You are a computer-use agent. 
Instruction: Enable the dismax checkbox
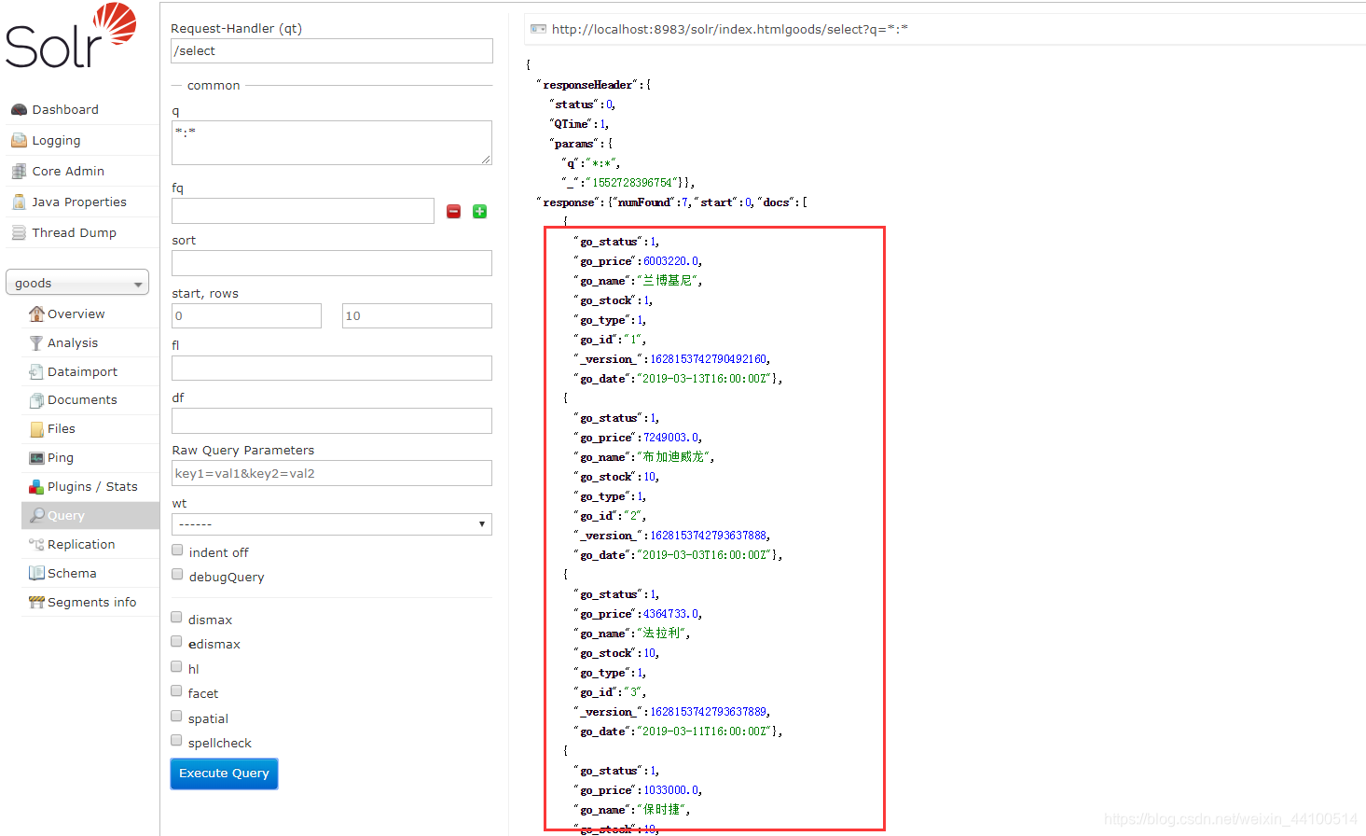(x=176, y=618)
